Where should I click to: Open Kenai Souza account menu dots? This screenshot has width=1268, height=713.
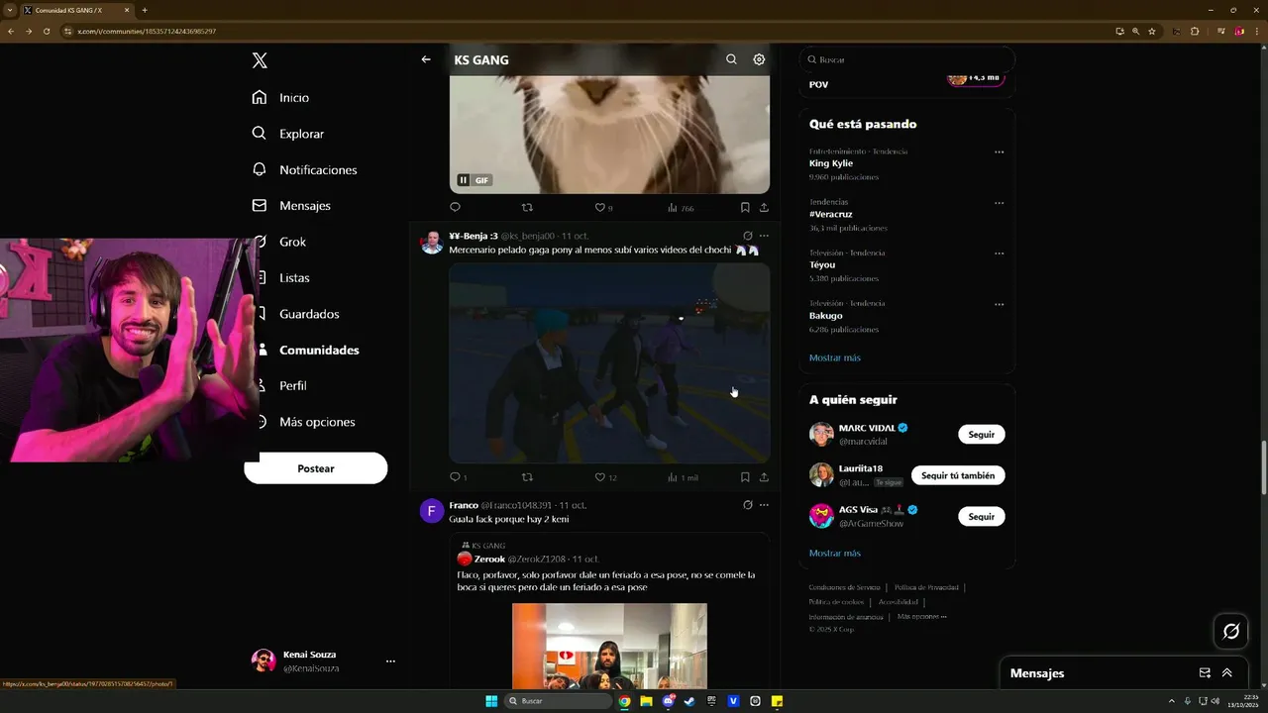(x=390, y=662)
